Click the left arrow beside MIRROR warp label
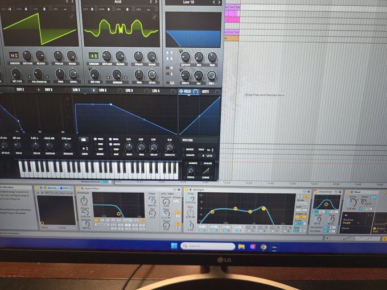 (x=109, y=78)
